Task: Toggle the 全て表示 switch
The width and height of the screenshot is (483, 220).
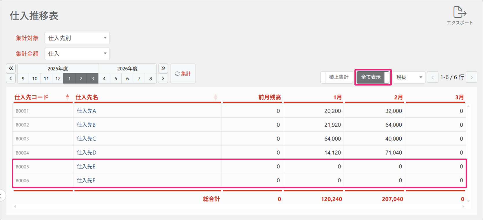Action: (x=373, y=77)
